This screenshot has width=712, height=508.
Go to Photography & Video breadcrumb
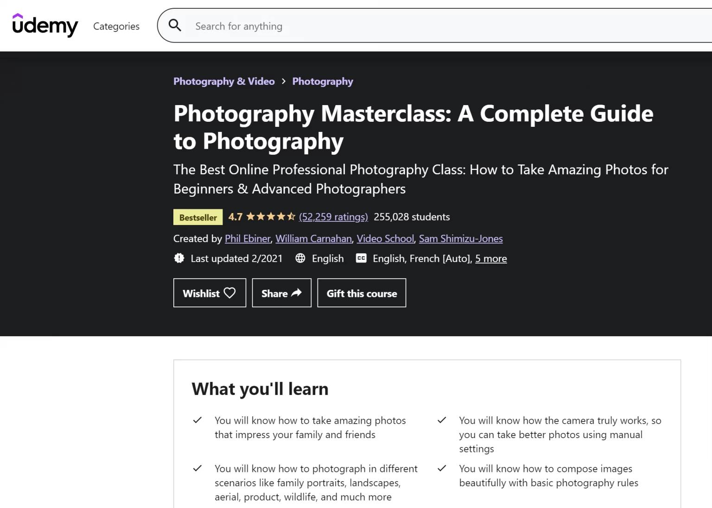[224, 82]
